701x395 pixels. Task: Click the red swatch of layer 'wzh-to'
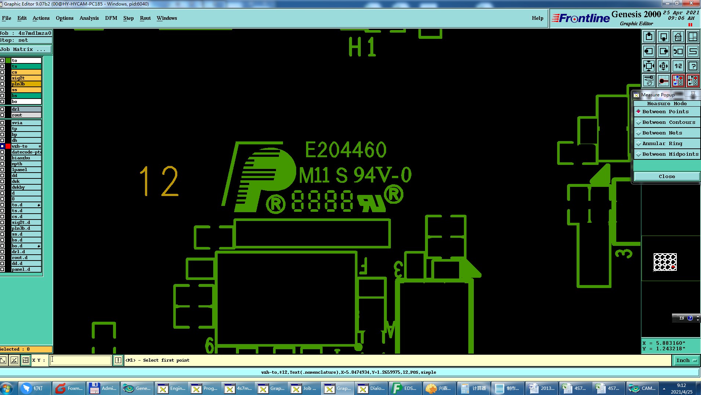point(8,146)
